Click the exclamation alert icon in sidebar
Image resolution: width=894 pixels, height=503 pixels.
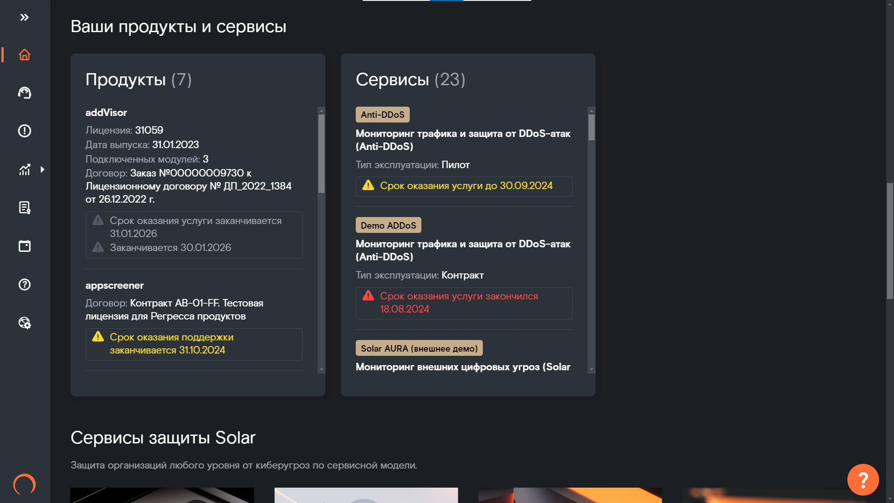[x=25, y=131]
